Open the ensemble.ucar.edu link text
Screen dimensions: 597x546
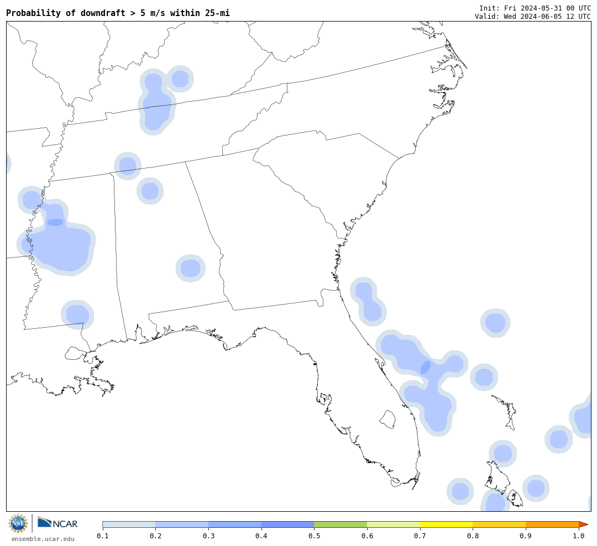click(43, 539)
